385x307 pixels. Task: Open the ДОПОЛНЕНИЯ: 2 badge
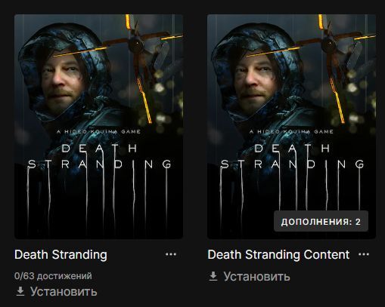pyautogui.click(x=321, y=221)
